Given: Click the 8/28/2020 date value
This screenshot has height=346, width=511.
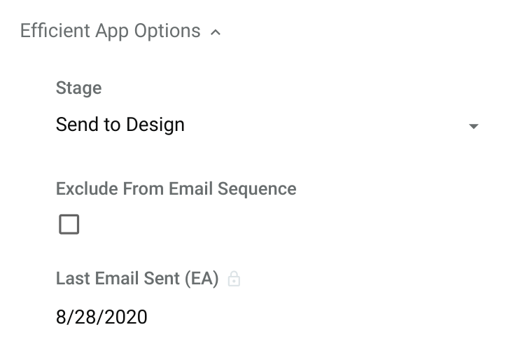Looking at the screenshot, I should pos(101,317).
